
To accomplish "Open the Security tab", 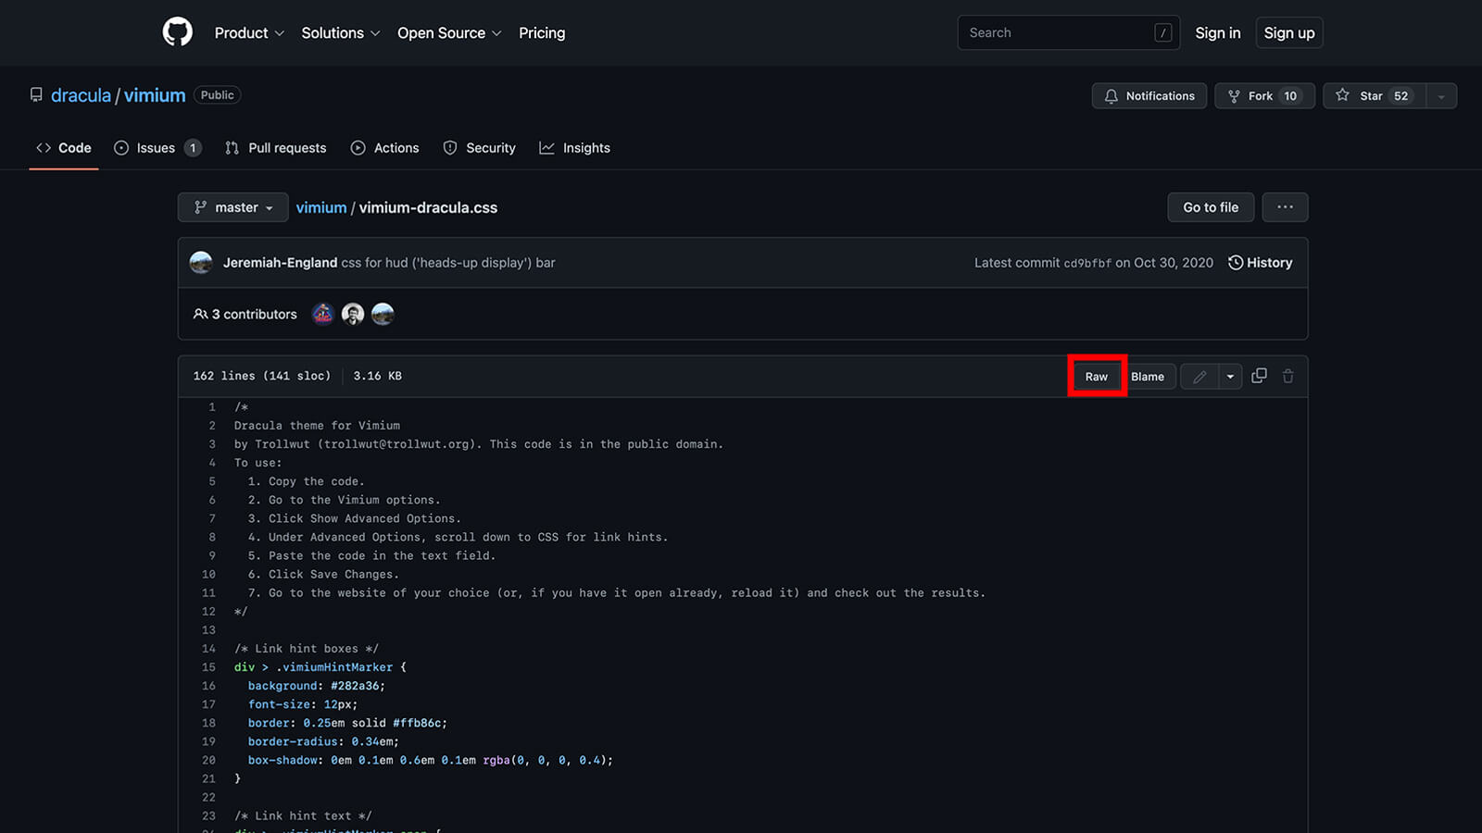I will coord(480,148).
